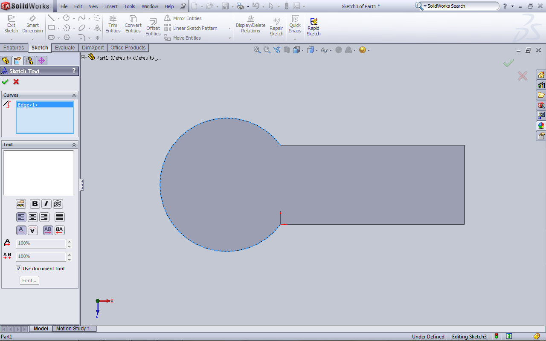Open the Insert menu
Screen dimensions: 546x341
point(111,6)
